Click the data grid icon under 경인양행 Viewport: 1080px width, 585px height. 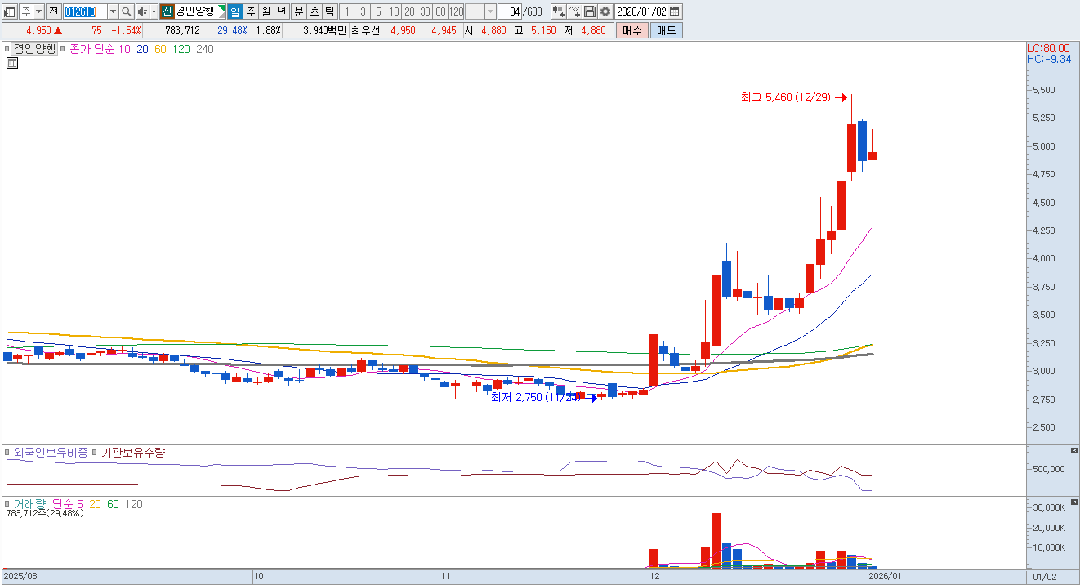coord(11,63)
